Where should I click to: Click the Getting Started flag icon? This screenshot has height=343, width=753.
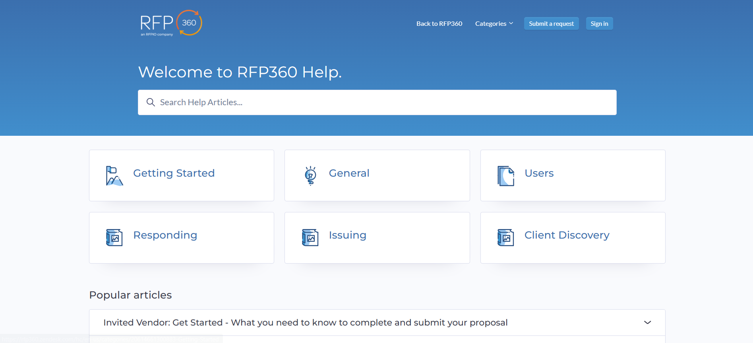pos(114,176)
